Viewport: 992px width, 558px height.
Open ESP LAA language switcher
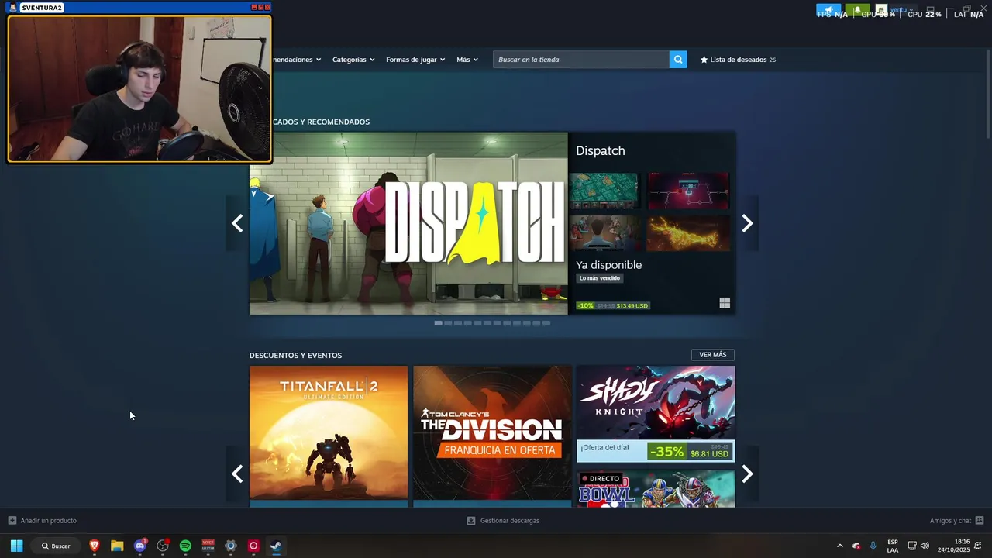893,546
